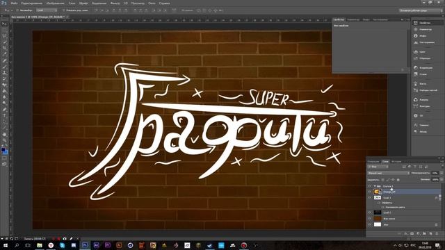
Task: Click lock position icon in Layers panel
Action: (x=393, y=180)
